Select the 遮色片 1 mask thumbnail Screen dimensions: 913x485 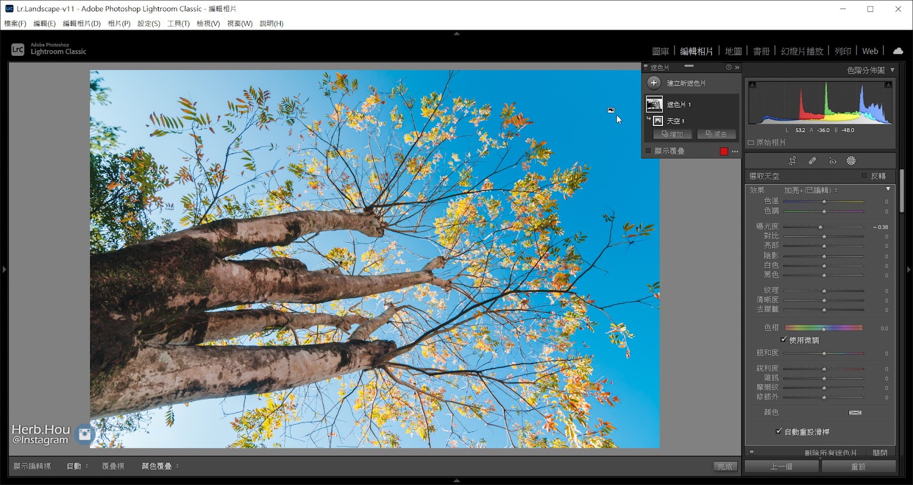[x=654, y=104]
